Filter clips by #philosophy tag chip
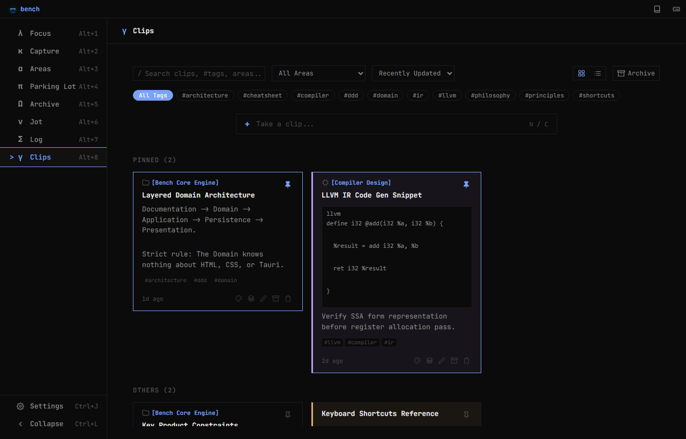 coord(491,95)
